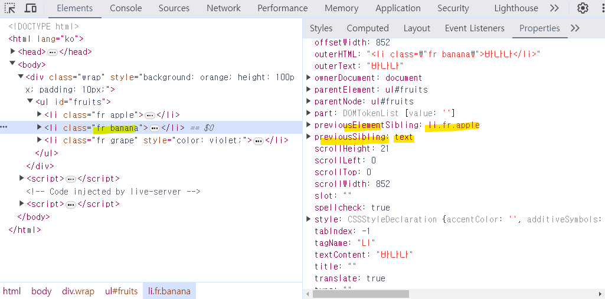
Task: Select the Properties pane tab
Action: tap(539, 28)
